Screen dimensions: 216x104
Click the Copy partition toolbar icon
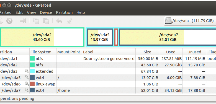[x=36, y=21]
